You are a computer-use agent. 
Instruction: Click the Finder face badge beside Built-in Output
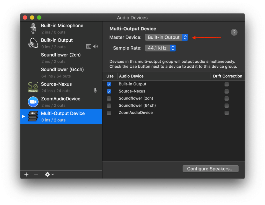pos(89,46)
